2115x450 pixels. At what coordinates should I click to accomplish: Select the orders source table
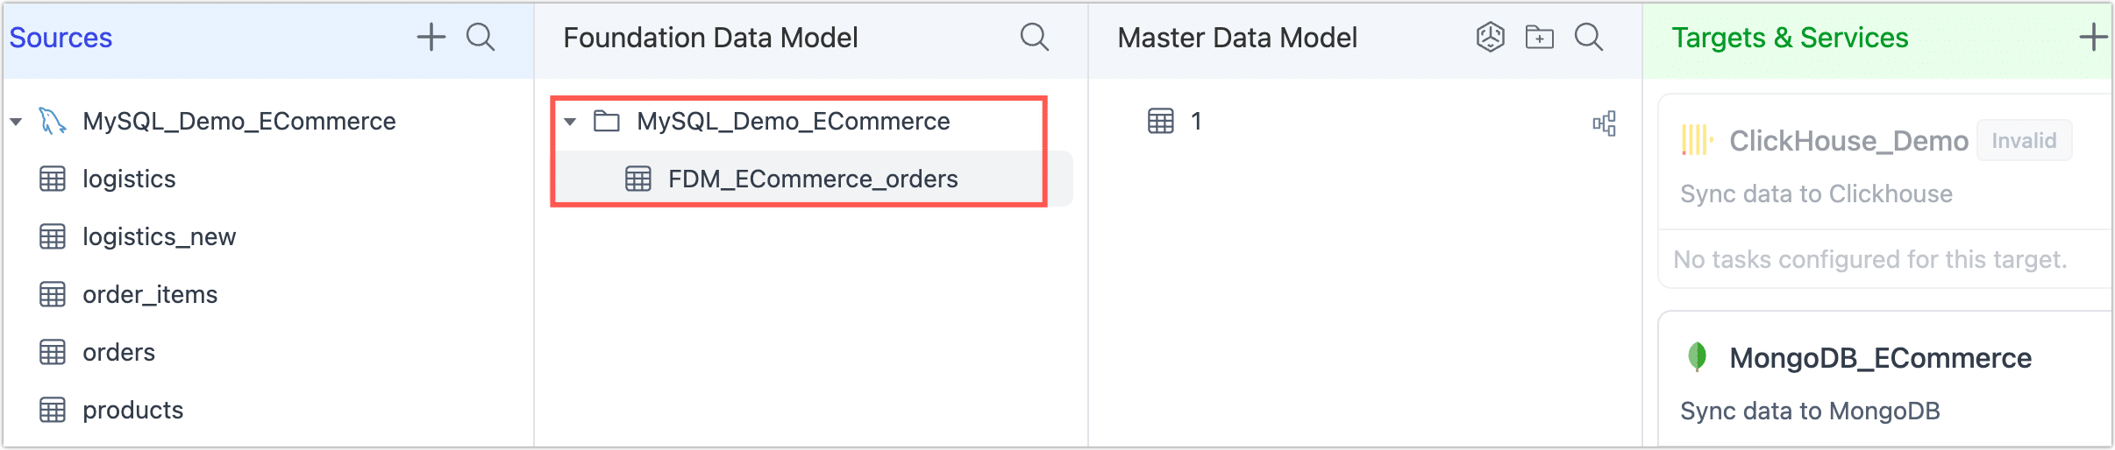click(x=118, y=353)
